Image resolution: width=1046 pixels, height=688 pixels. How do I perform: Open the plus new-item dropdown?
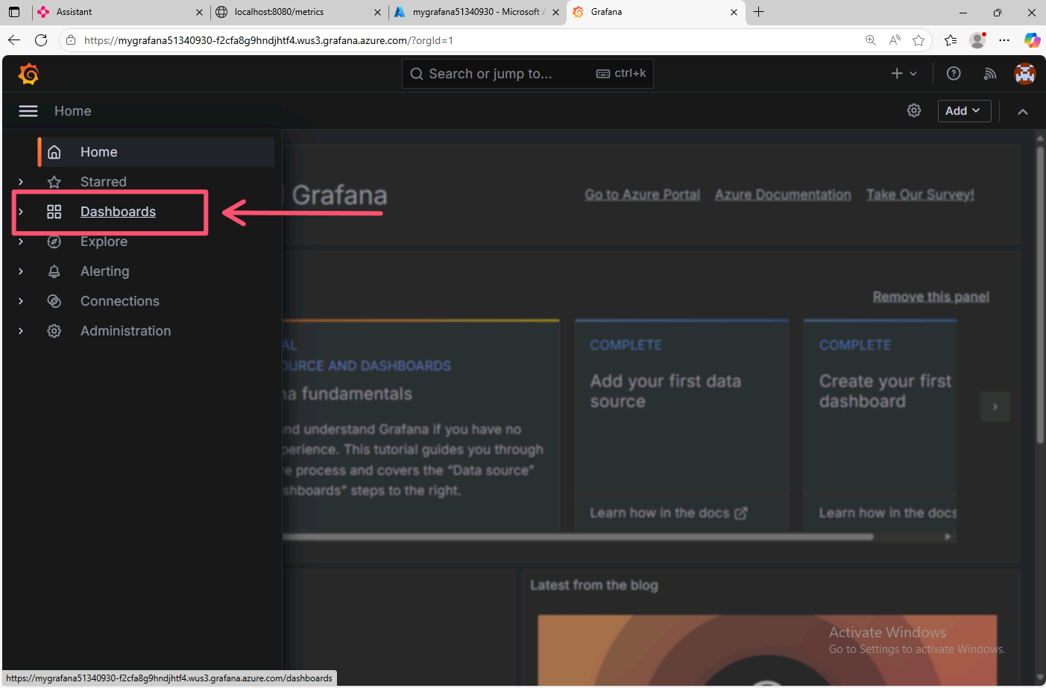(904, 73)
